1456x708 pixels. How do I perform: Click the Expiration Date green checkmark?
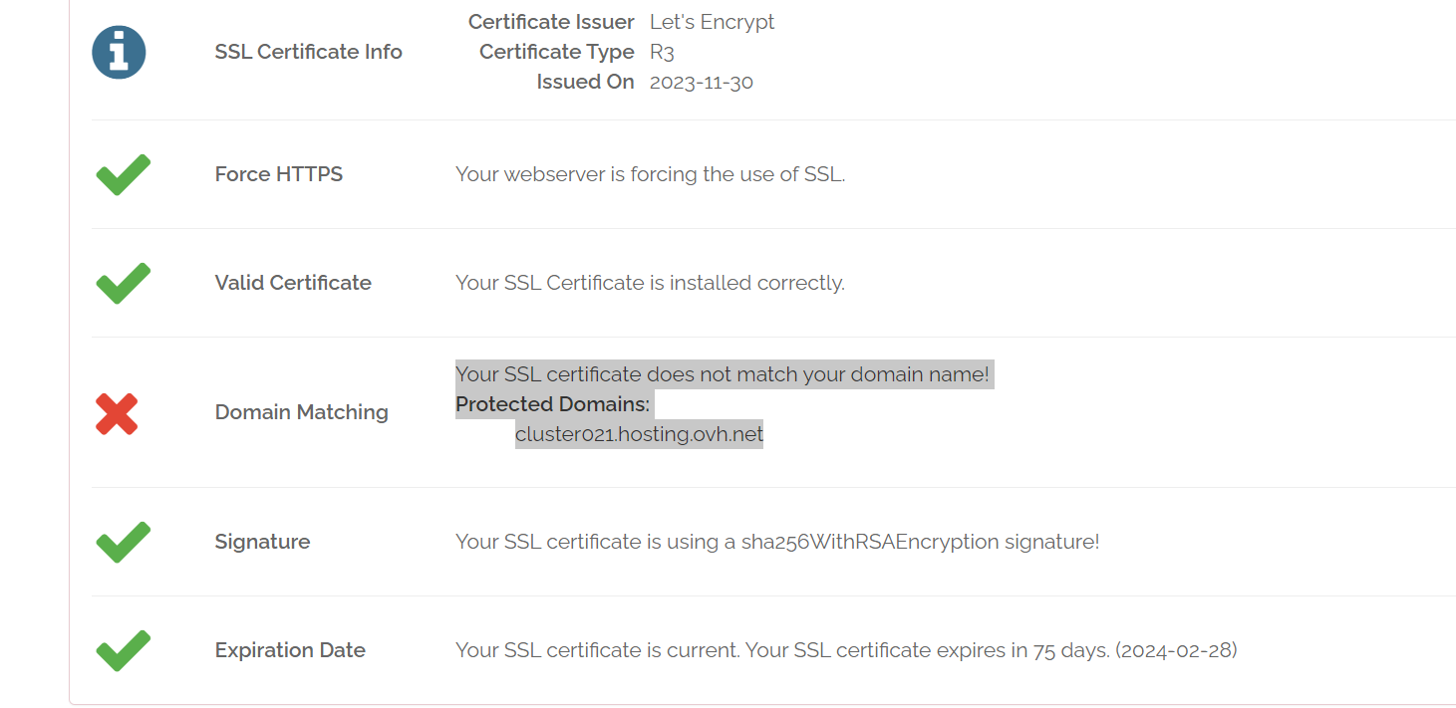tap(123, 650)
